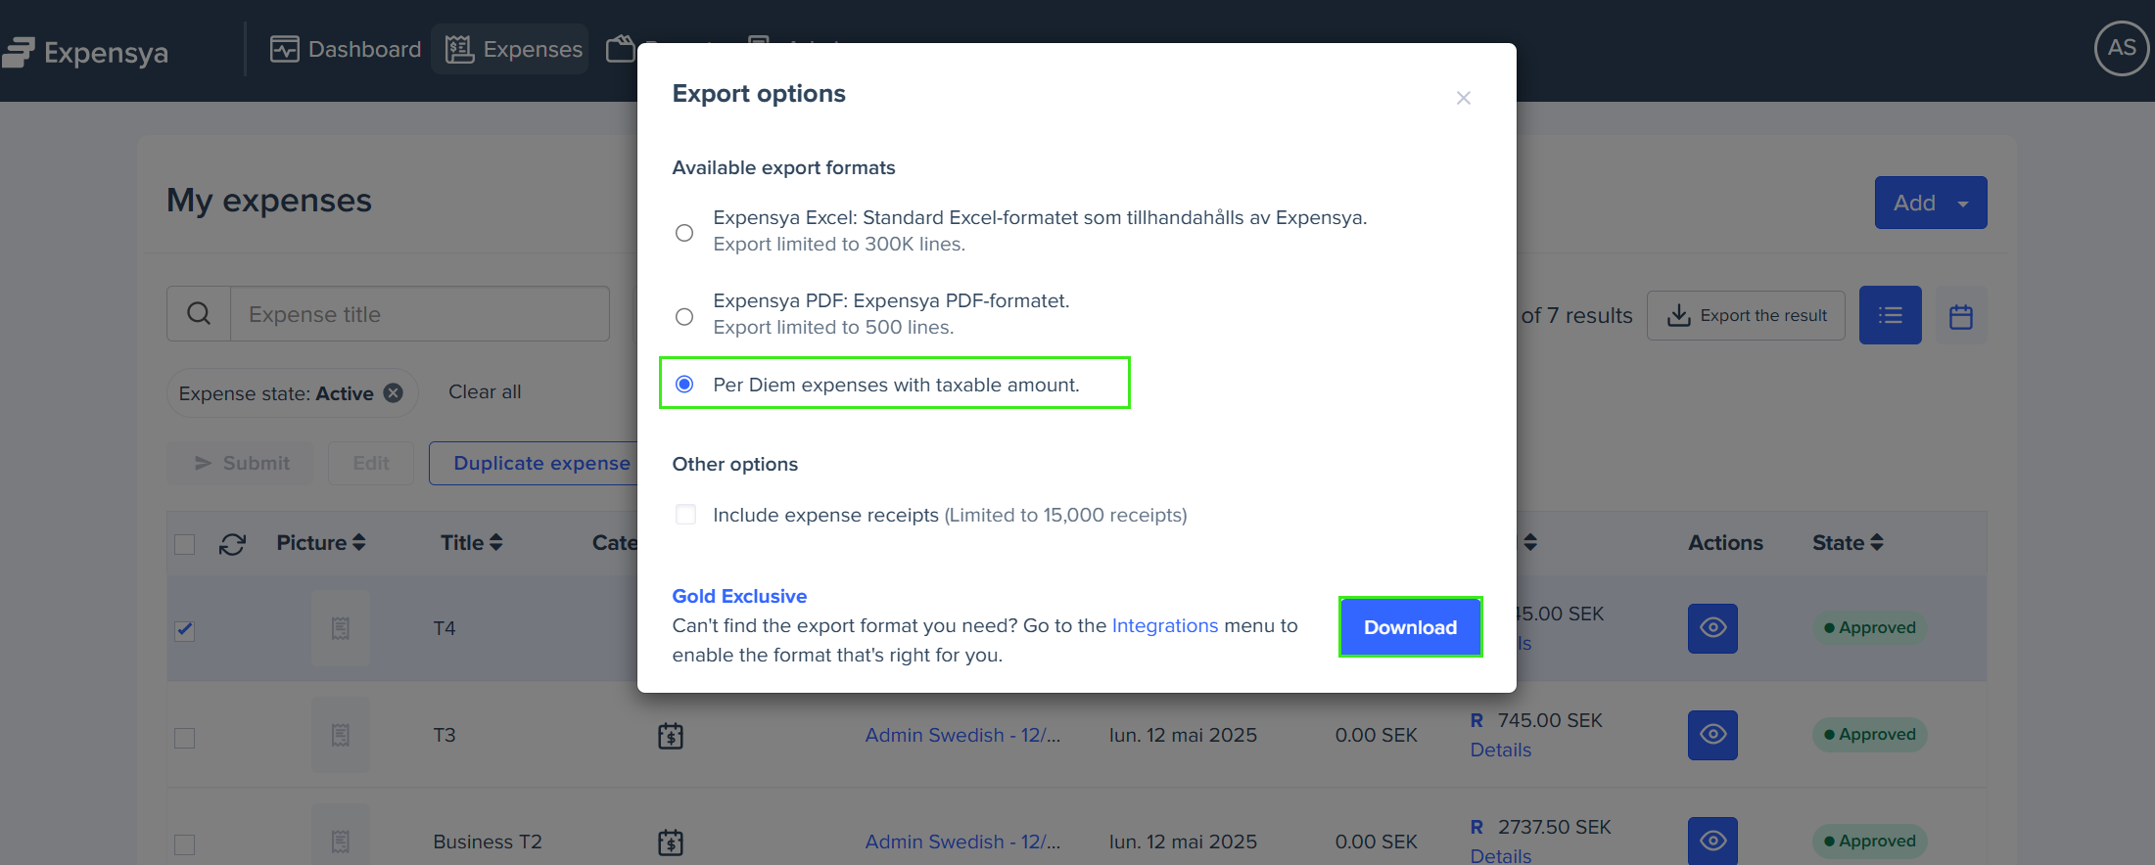Open the AS user avatar
The width and height of the screenshot is (2155, 865).
2121,48
